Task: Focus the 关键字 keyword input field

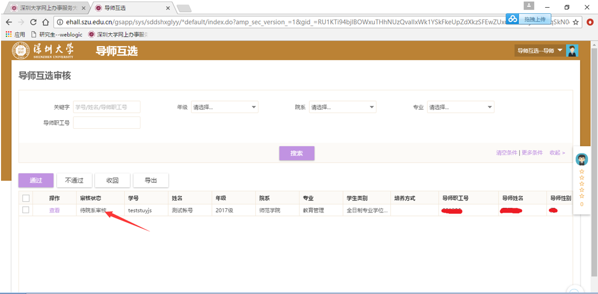Action: (107, 107)
